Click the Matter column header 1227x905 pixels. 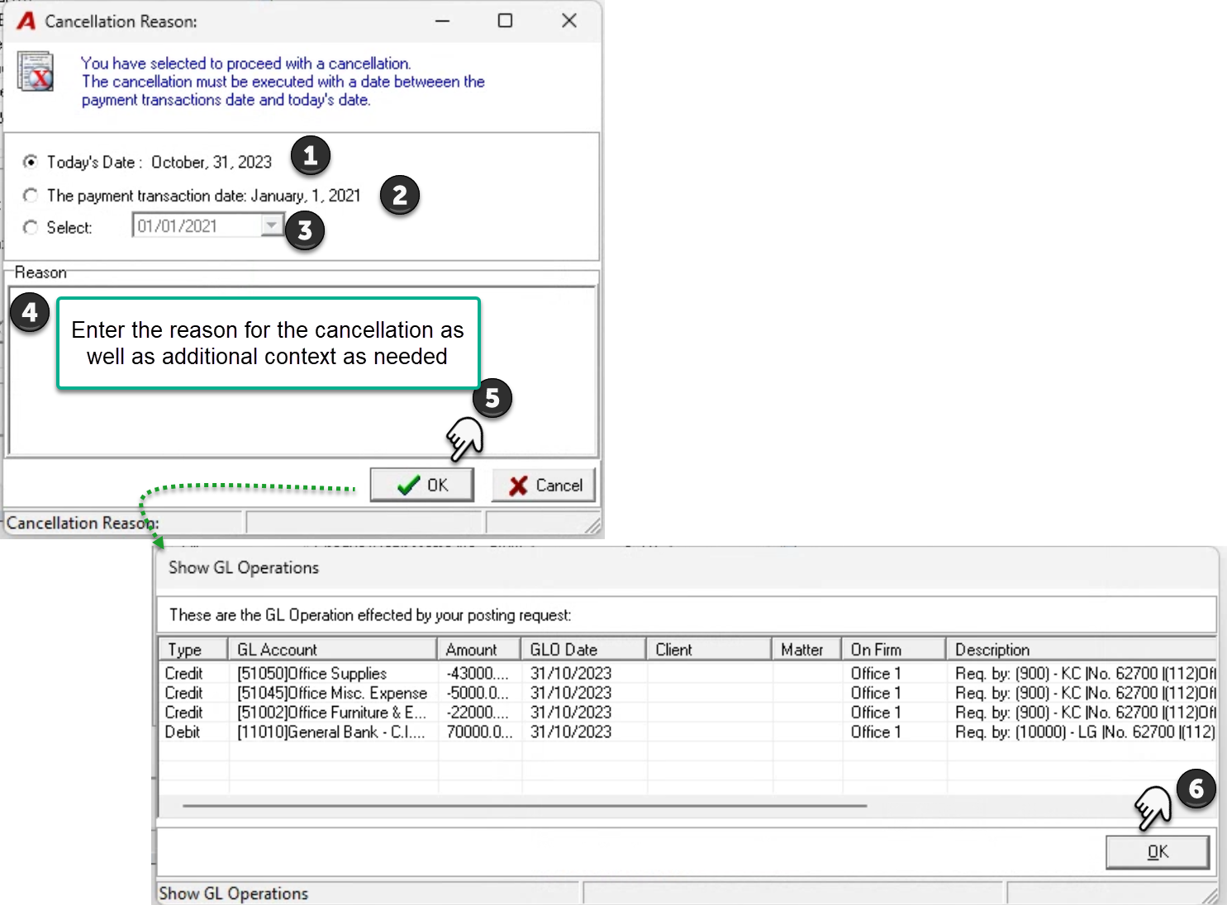806,650
